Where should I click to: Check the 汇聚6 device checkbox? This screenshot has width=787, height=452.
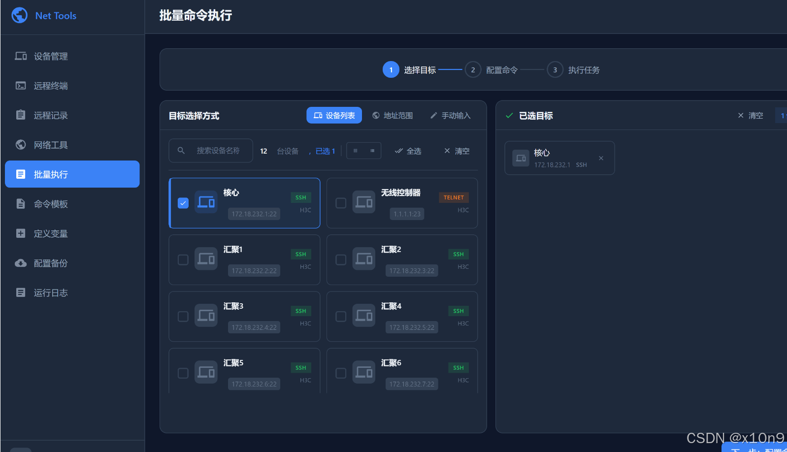pos(341,373)
